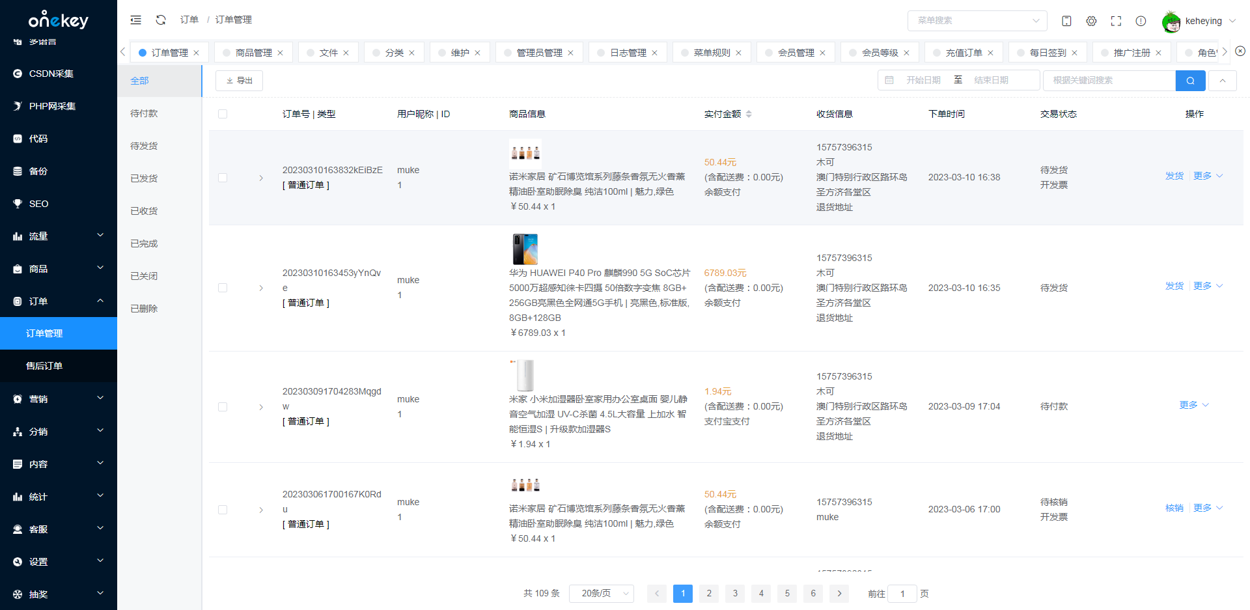Click the search magnifier button
This screenshot has width=1250, height=610.
tap(1190, 81)
